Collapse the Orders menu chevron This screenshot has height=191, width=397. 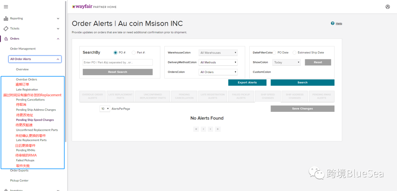[x=58, y=38]
